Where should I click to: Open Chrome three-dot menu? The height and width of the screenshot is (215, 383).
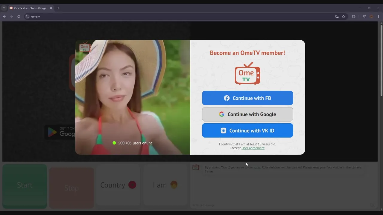(x=378, y=16)
